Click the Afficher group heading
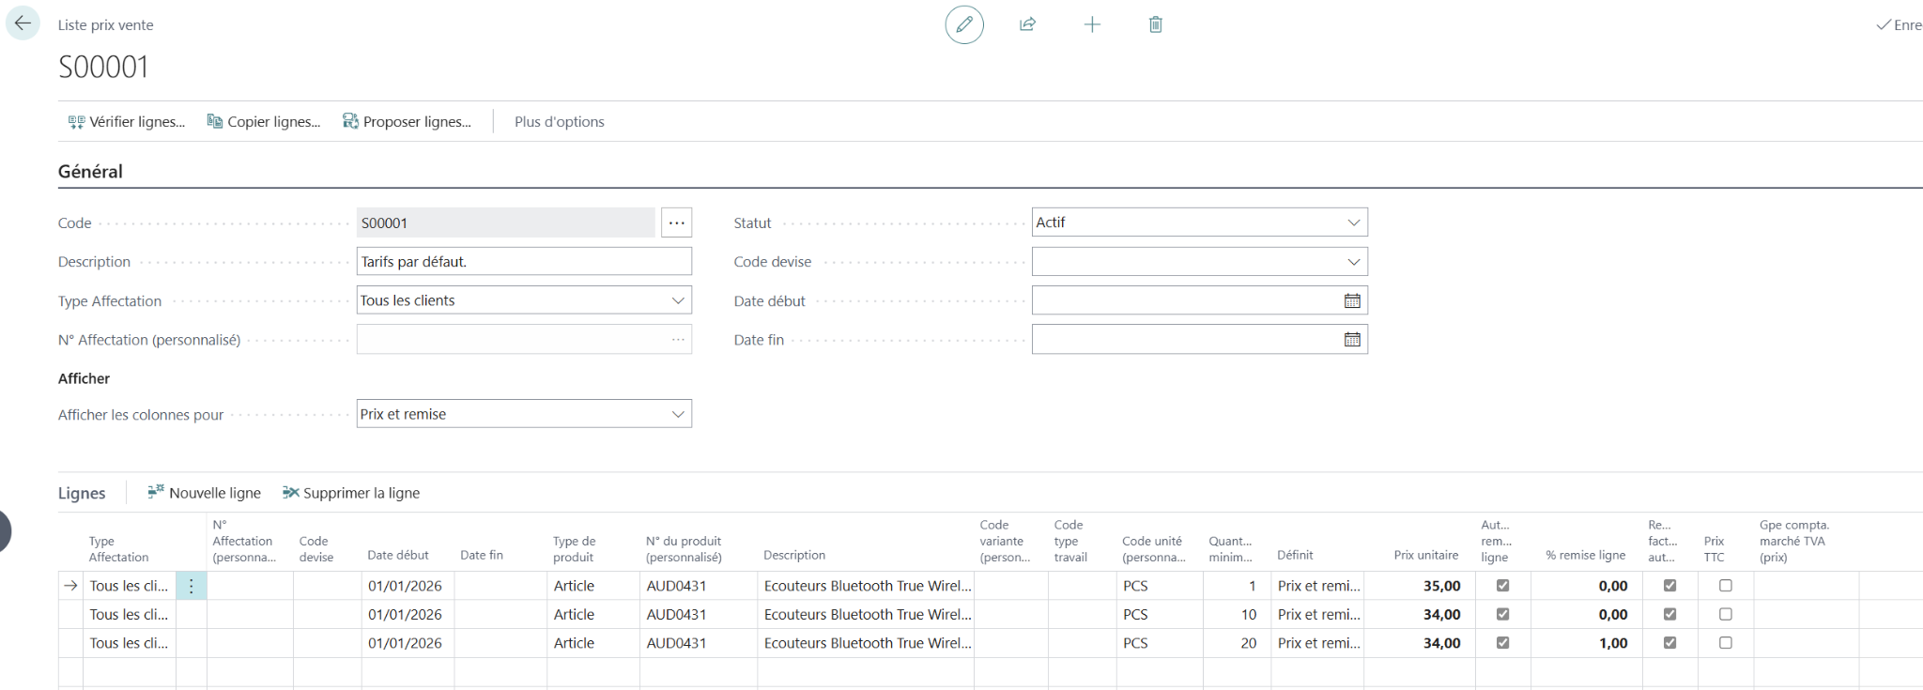The height and width of the screenshot is (690, 1923). click(84, 378)
